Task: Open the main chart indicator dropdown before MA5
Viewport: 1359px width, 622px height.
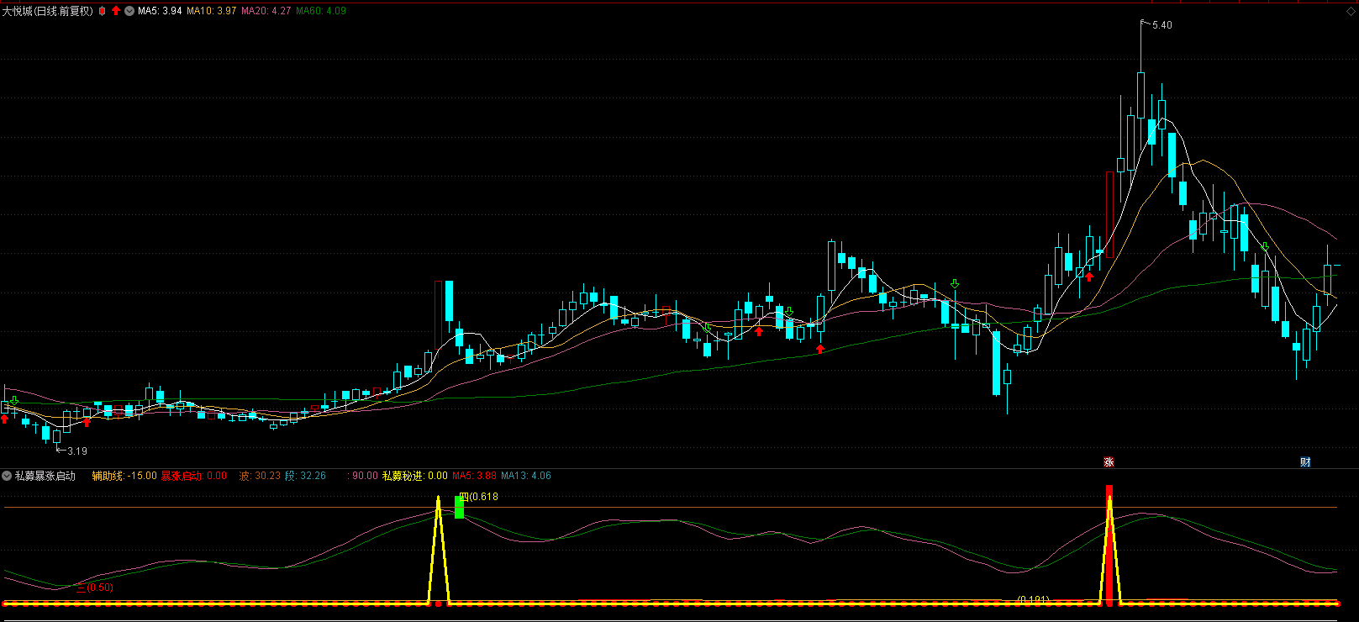Action: click(x=129, y=11)
